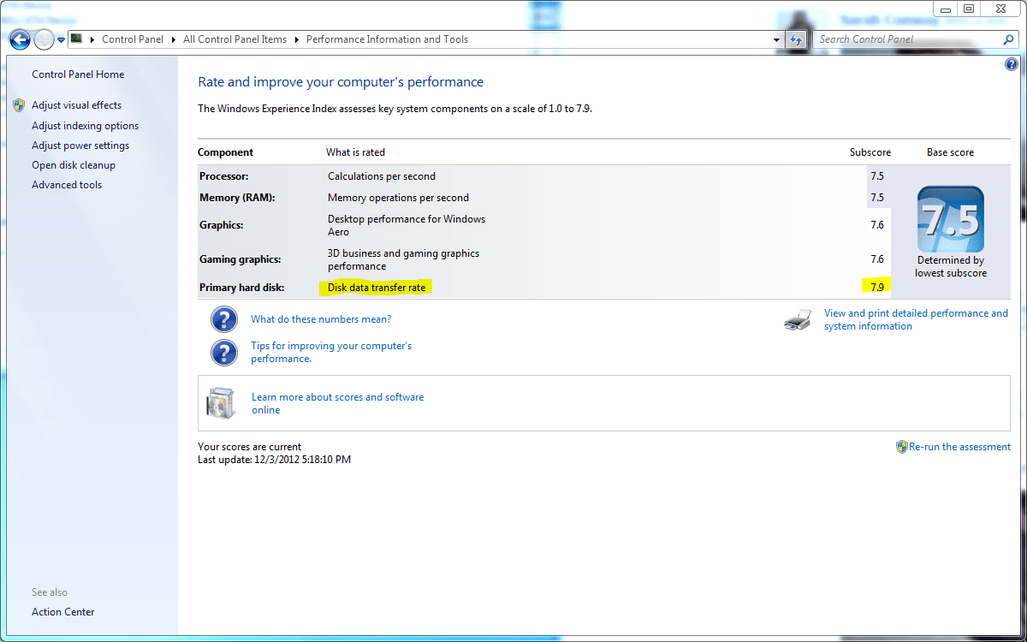Re-run the assessment
Screen dimensions: 1027x642
[x=959, y=447]
